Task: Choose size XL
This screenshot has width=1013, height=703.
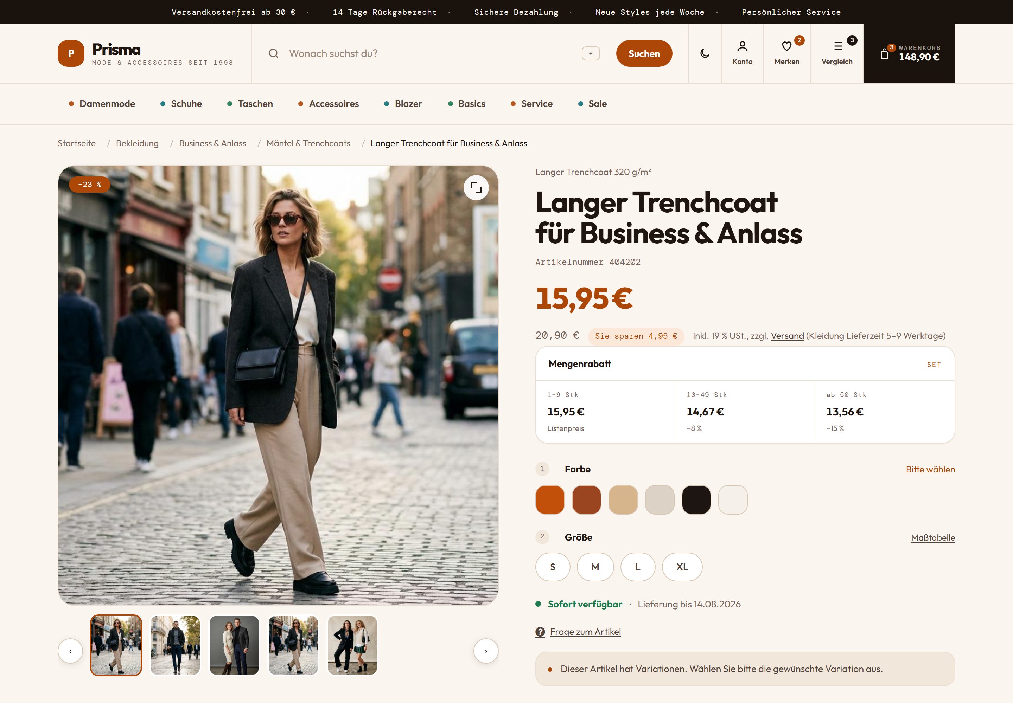Action: pyautogui.click(x=682, y=567)
